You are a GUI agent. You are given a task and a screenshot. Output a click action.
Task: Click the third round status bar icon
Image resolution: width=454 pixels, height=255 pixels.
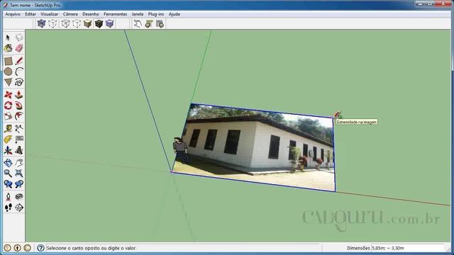(x=27, y=248)
